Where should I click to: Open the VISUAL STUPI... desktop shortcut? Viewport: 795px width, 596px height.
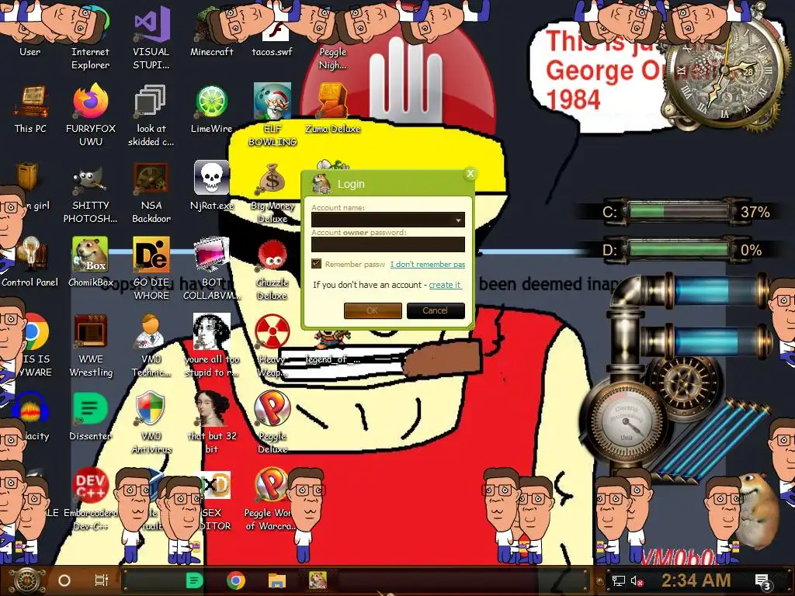click(151, 38)
